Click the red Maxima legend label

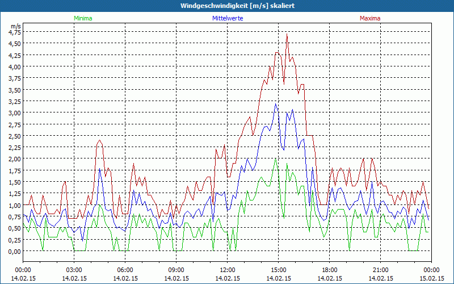370,18
